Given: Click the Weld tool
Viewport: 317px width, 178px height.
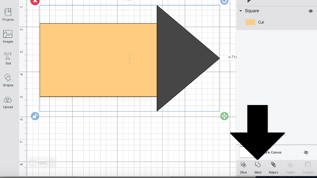Looking at the screenshot, I should coord(257,168).
